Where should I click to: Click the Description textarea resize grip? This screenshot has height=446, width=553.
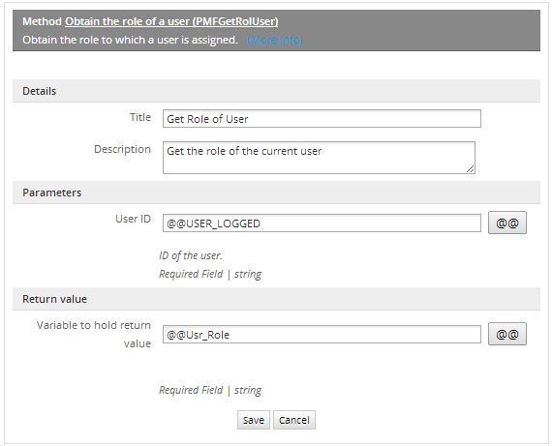click(x=471, y=169)
